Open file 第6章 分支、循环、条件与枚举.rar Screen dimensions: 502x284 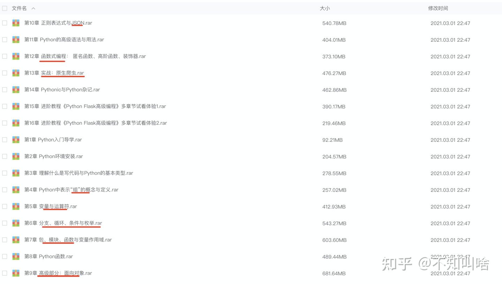coord(63,223)
